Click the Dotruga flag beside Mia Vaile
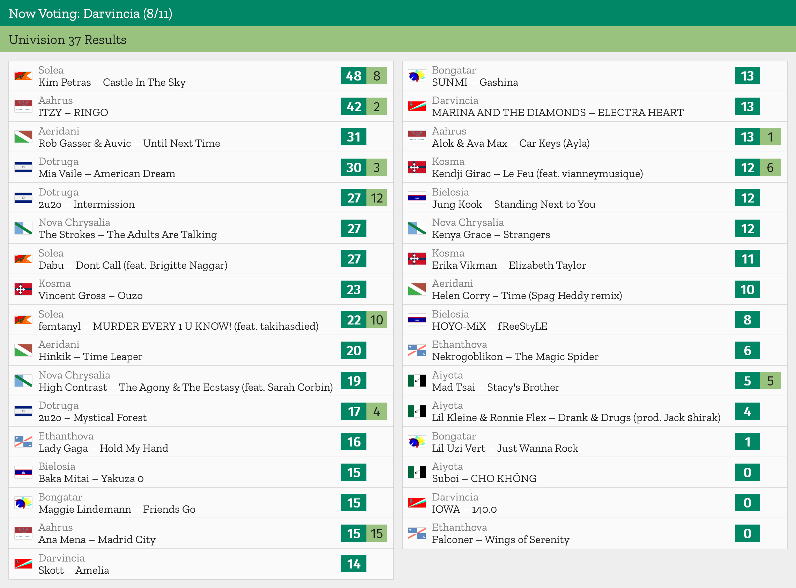This screenshot has height=588, width=796. point(23,167)
